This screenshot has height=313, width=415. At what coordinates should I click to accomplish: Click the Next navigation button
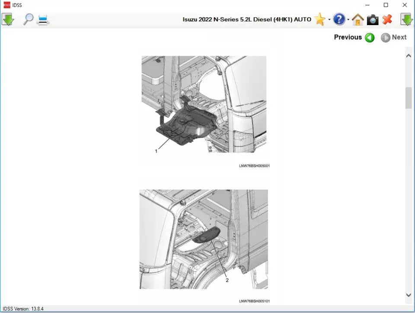click(x=385, y=38)
